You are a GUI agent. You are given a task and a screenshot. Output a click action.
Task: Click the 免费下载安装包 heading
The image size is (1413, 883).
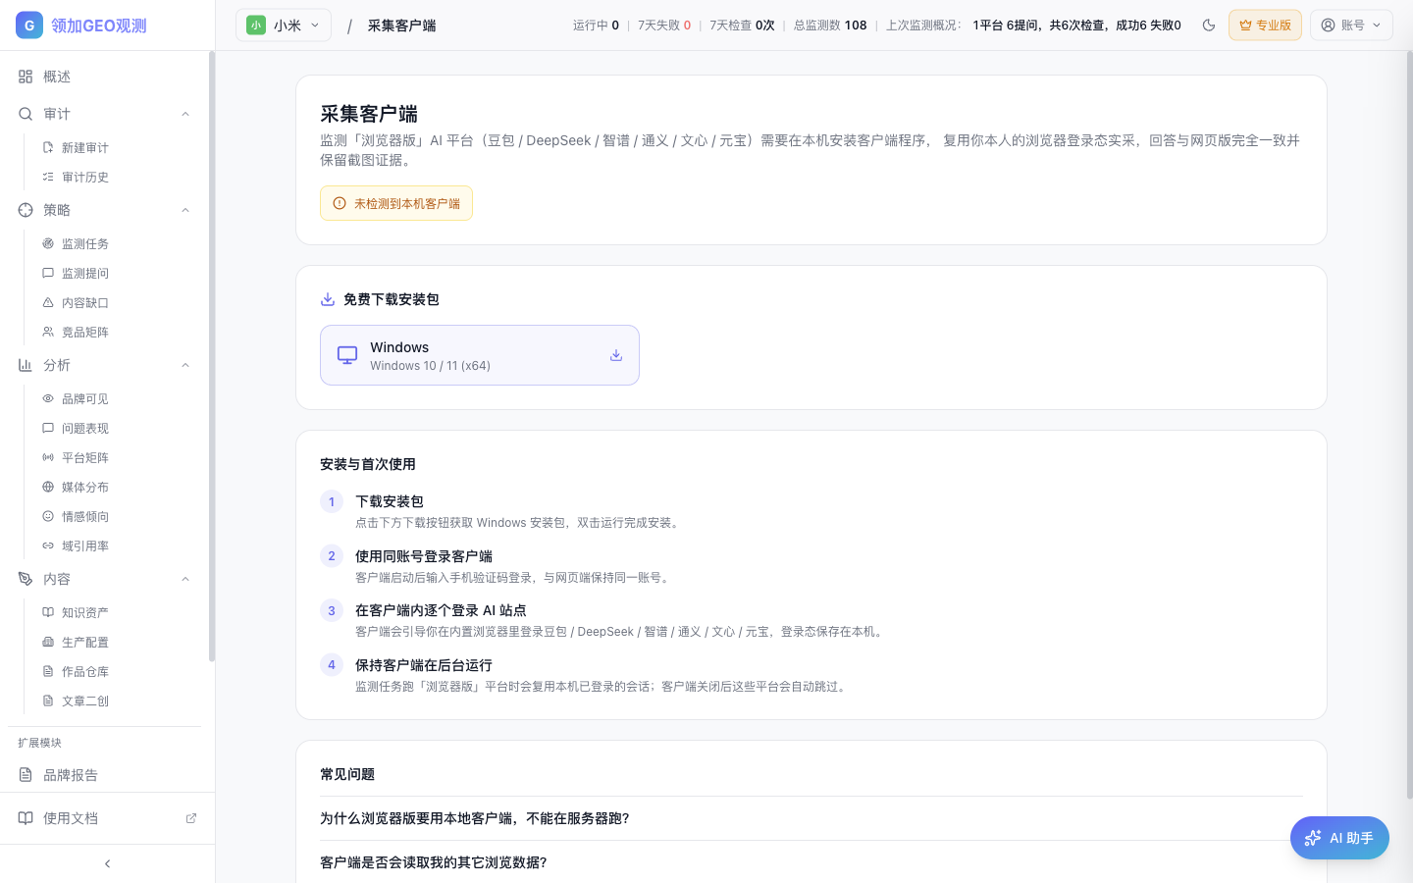pyautogui.click(x=391, y=299)
